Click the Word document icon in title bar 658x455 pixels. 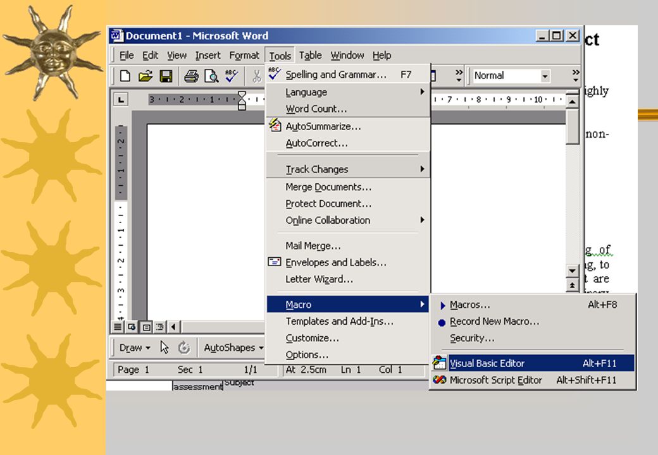116,35
